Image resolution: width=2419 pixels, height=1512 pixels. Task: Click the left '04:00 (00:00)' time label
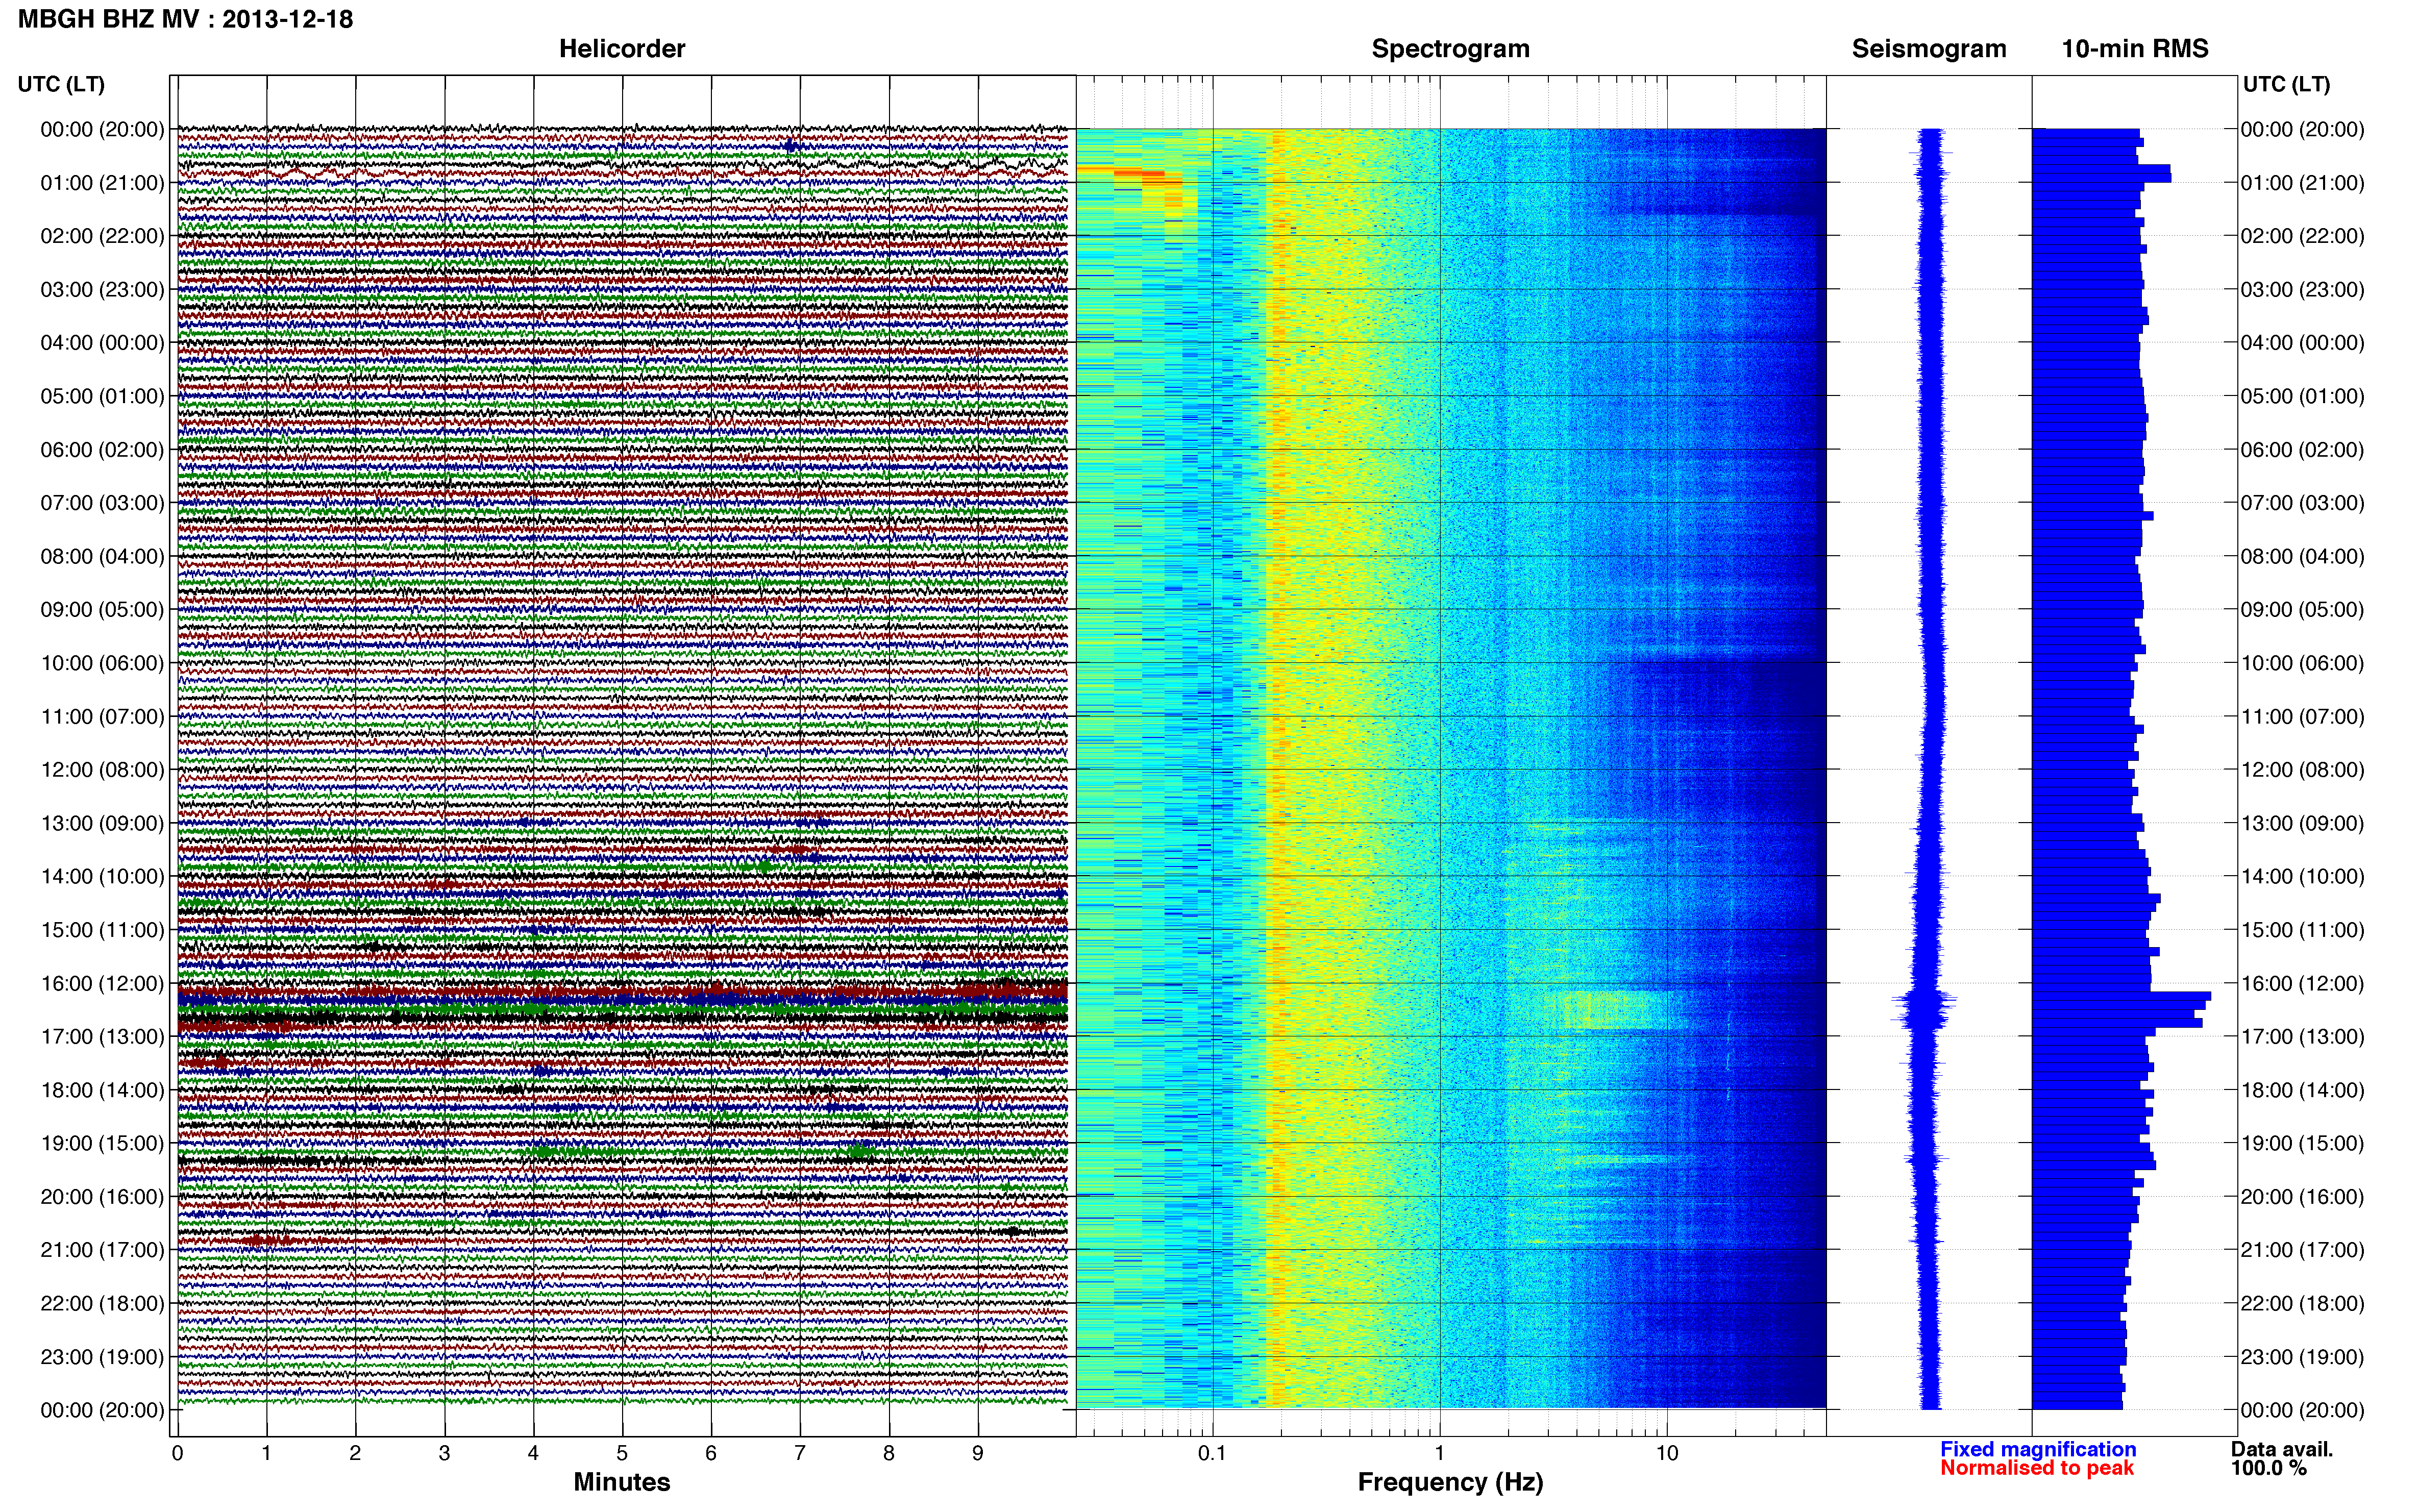(102, 343)
